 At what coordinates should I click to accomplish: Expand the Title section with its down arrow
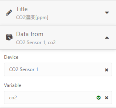click(107, 13)
